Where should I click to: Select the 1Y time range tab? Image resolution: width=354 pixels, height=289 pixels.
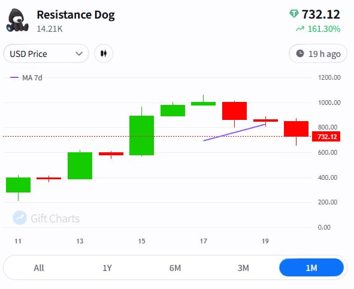[x=107, y=268]
